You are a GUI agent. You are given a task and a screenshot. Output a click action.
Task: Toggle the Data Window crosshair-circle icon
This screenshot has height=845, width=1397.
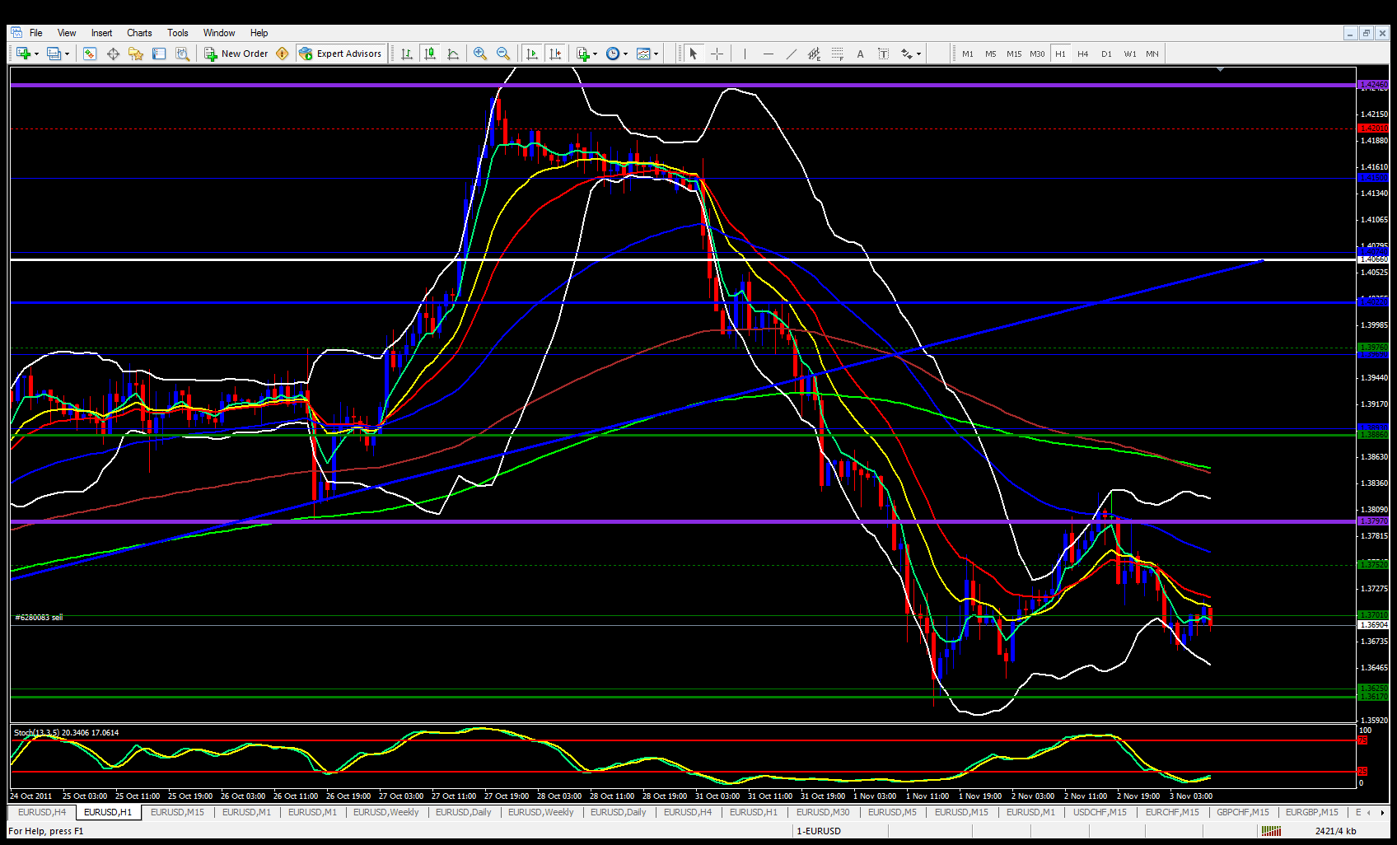point(113,54)
